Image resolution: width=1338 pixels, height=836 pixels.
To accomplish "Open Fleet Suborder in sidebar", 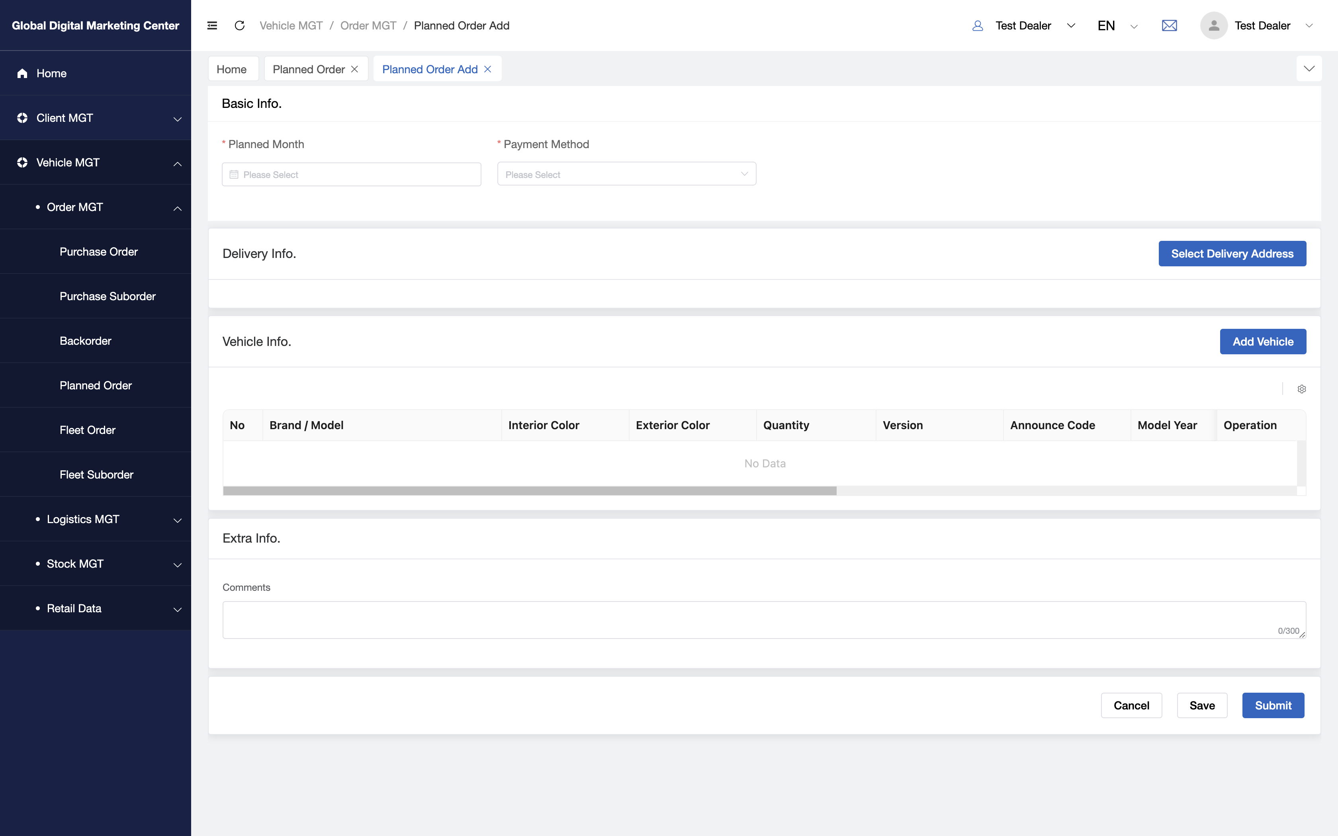I will pyautogui.click(x=96, y=475).
